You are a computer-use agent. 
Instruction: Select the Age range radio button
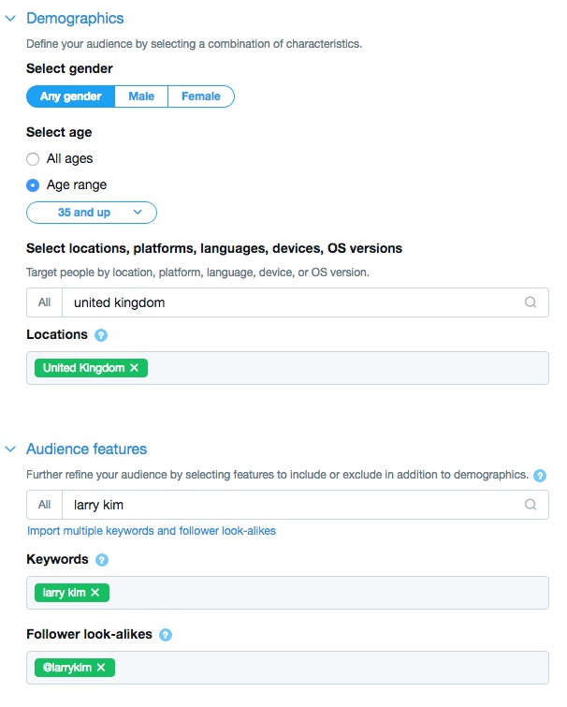[33, 185]
